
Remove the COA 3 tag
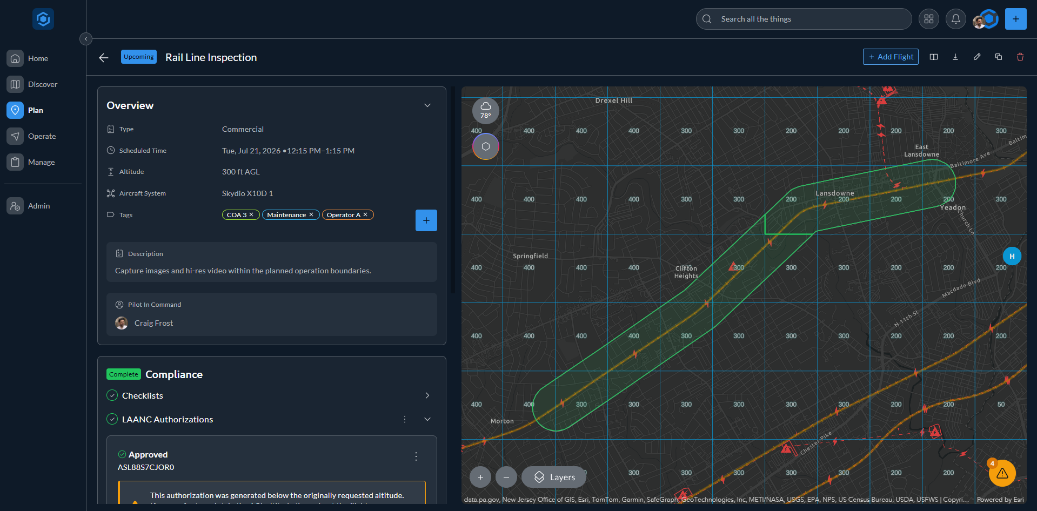click(251, 214)
